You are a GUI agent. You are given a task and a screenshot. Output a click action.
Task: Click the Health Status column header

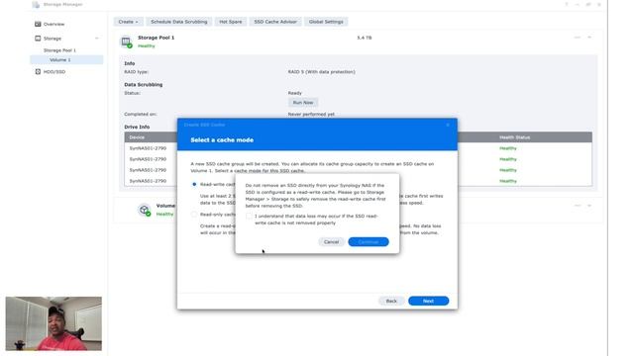514,137
